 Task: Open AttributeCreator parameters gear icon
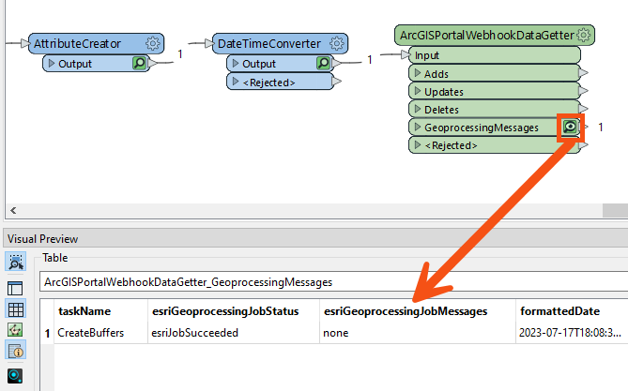153,43
